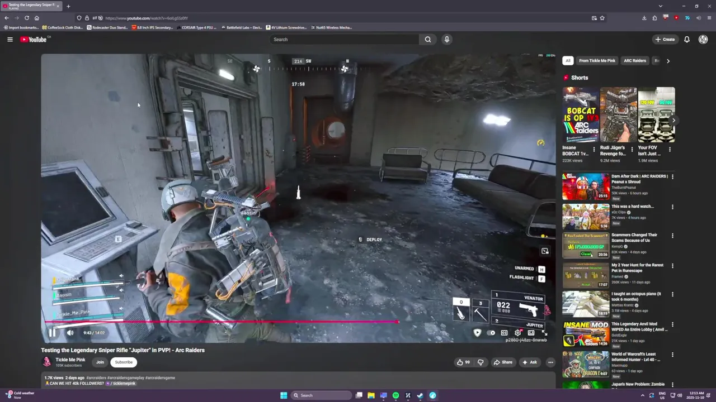This screenshot has height=402, width=716.
Task: Switch player to theater mode
Action: click(531, 333)
